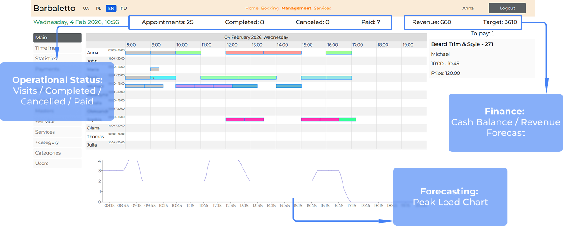Screen dimensions: 563x233
Task: Go to the Booking page
Action: 270,8
